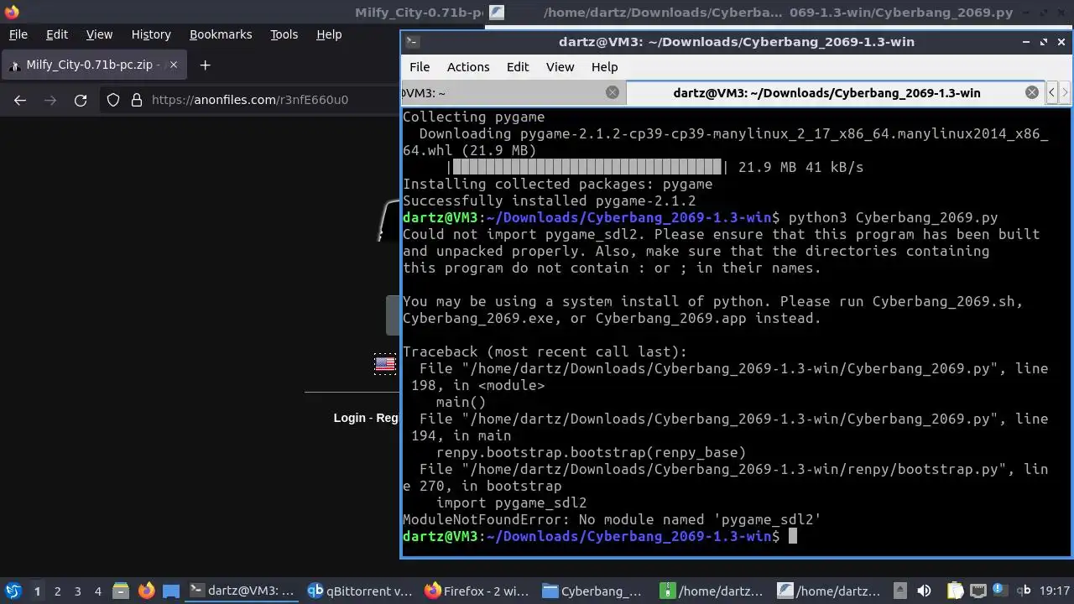Image resolution: width=1074 pixels, height=604 pixels.
Task: Open Firefox History menu
Action: click(x=151, y=34)
